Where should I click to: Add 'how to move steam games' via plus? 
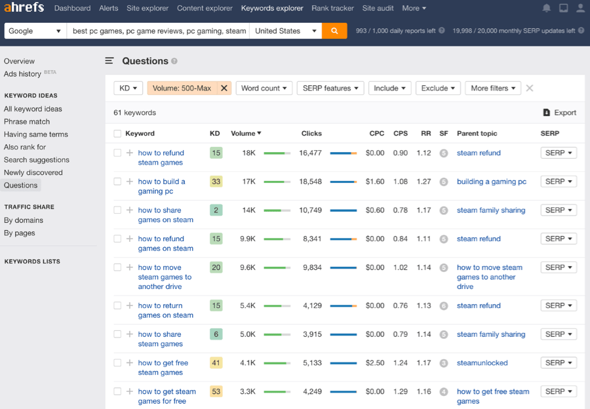pyautogui.click(x=129, y=267)
